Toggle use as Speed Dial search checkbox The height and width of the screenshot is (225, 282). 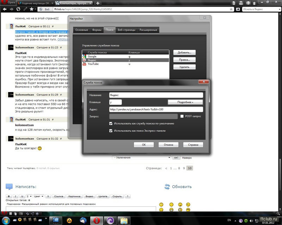[x=111, y=131]
